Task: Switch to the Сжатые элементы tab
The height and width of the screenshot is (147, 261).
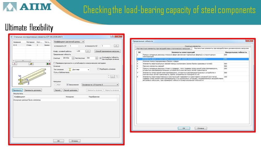Action: point(192,46)
